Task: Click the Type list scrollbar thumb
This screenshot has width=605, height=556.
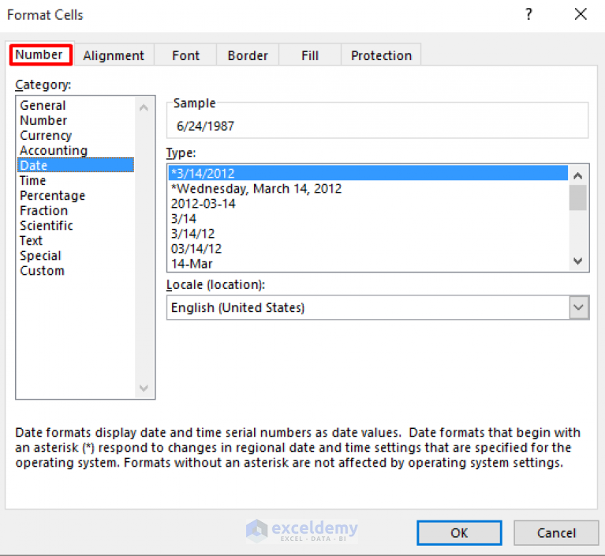Action: [577, 197]
